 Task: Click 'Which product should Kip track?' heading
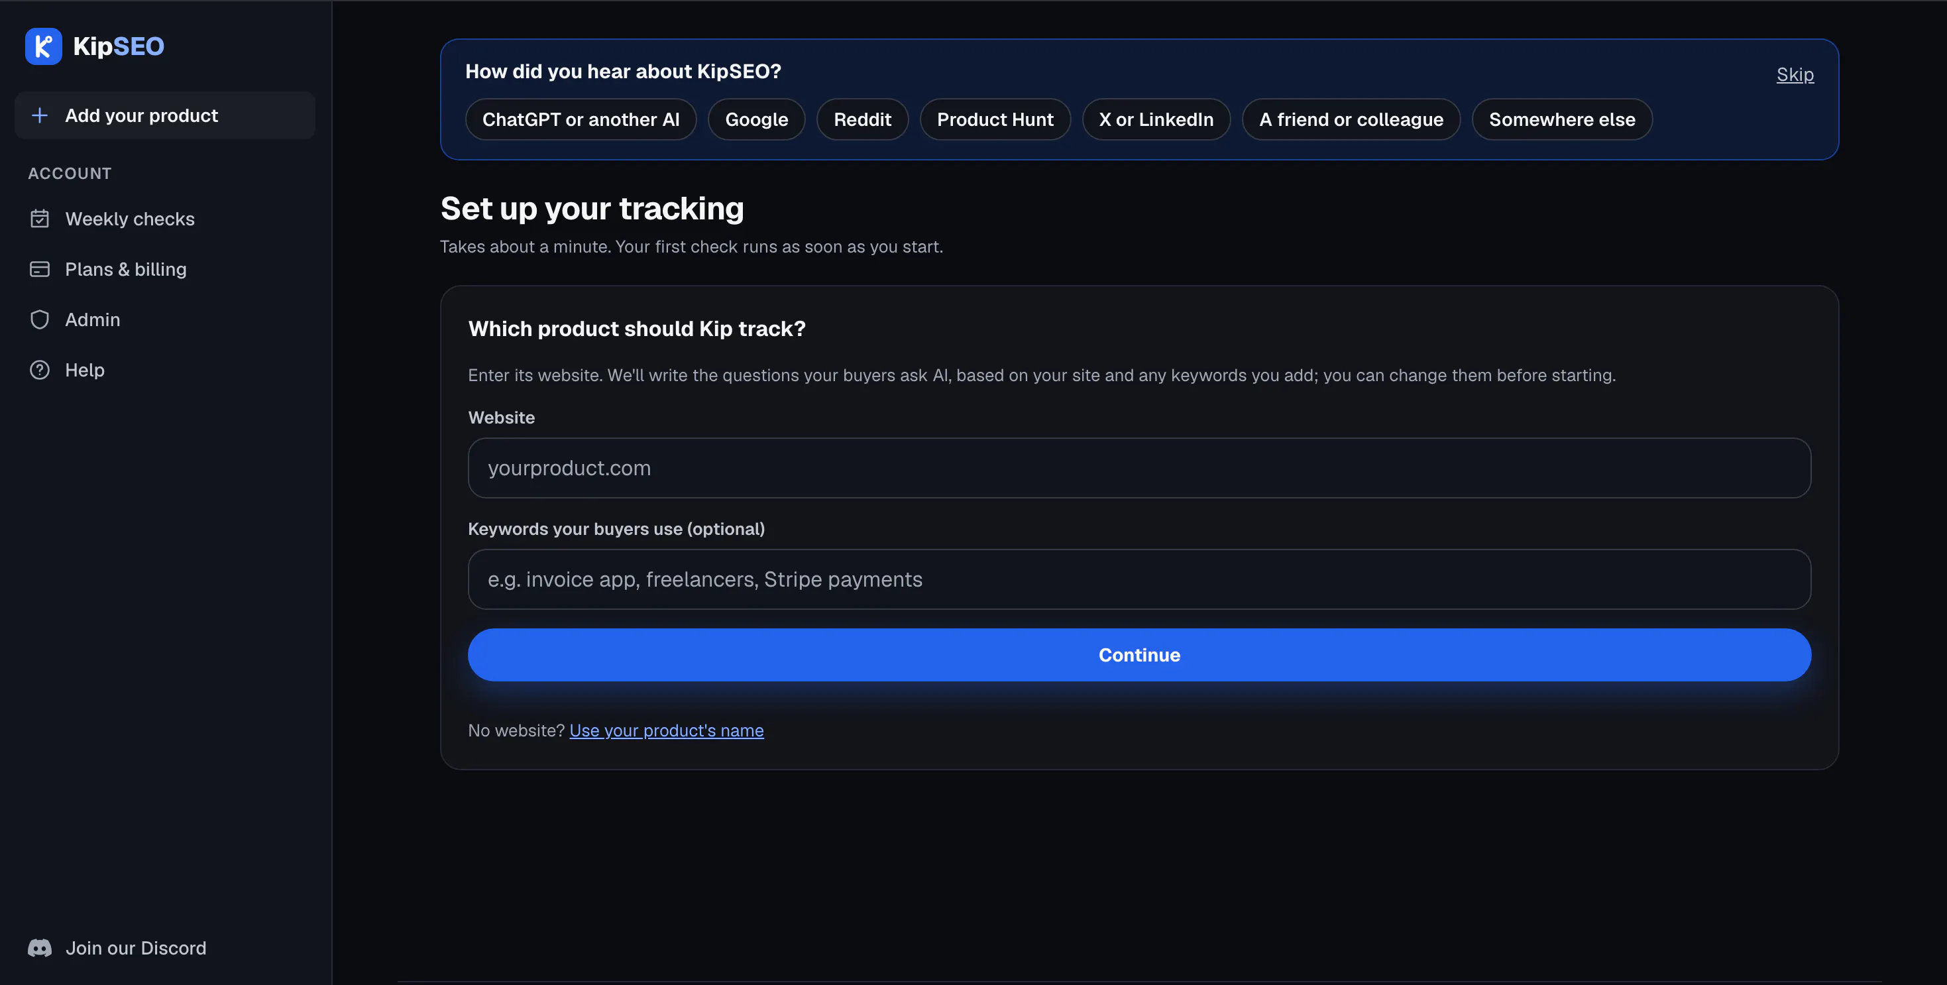[637, 329]
